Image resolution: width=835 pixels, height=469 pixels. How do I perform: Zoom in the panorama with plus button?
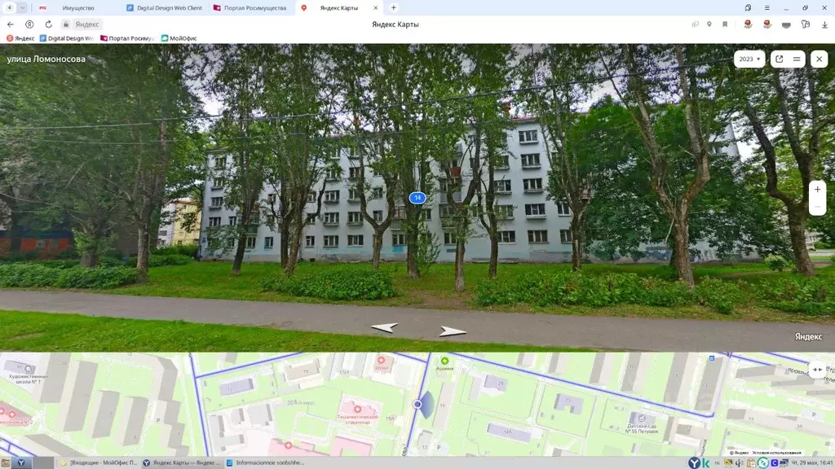(x=817, y=189)
